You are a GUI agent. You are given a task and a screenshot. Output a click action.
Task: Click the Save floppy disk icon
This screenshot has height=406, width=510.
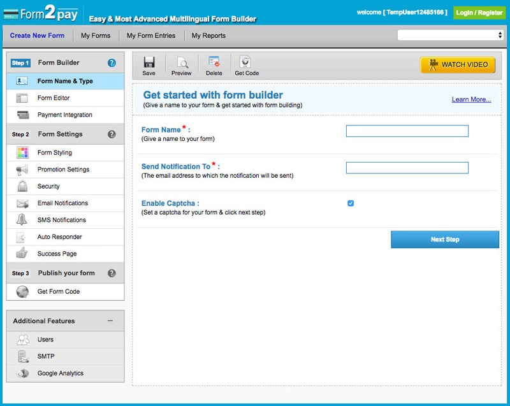coord(149,62)
